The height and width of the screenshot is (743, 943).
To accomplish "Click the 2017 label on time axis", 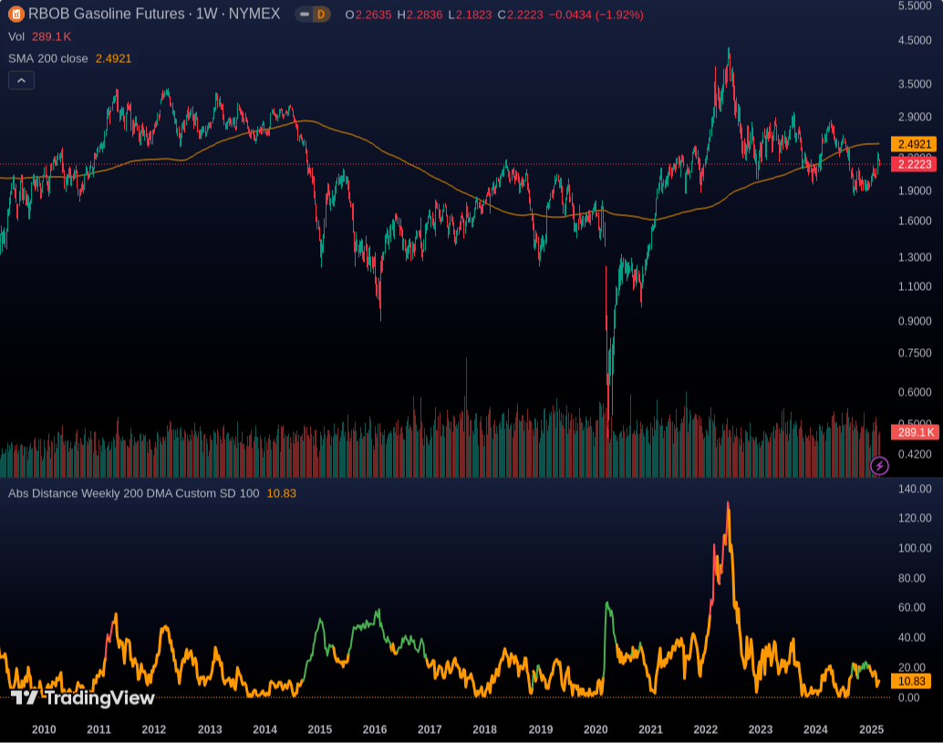I will [430, 729].
